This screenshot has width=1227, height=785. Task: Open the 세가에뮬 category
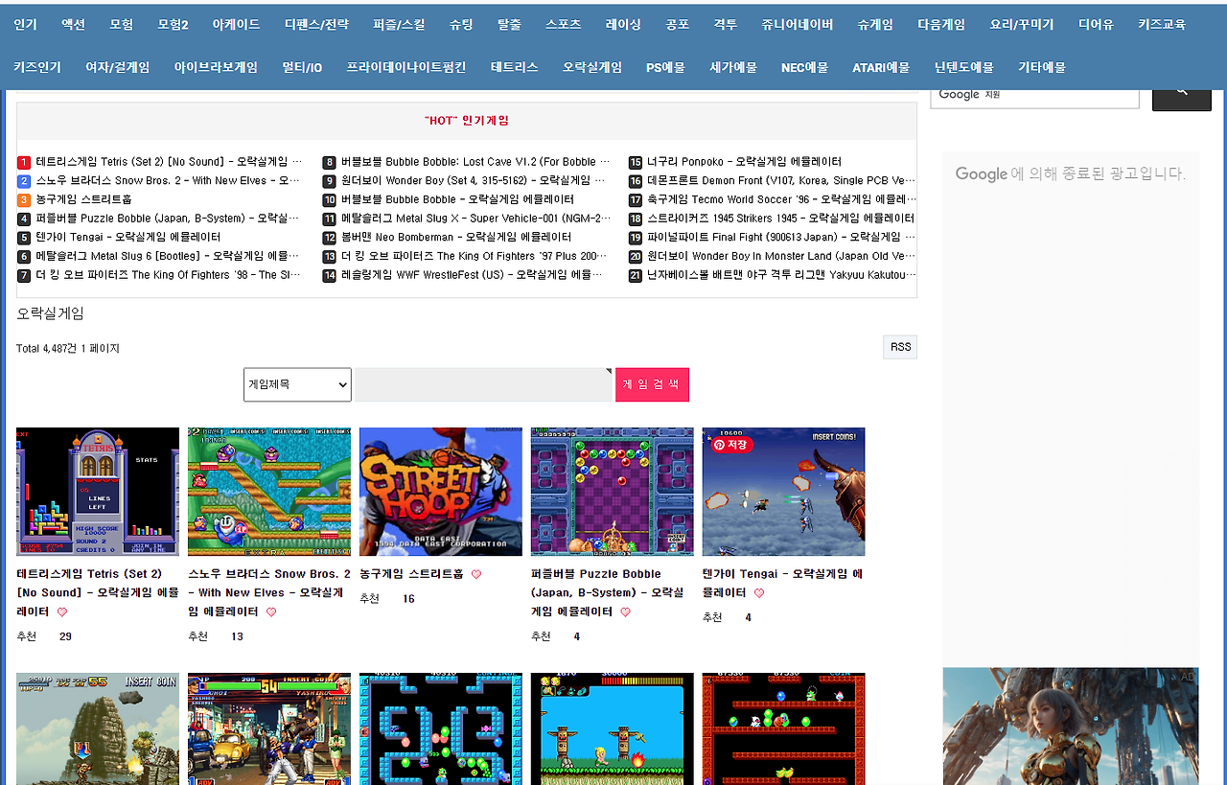click(733, 67)
